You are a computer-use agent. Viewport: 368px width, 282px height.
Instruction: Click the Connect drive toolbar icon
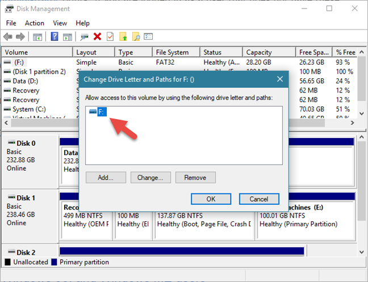pyautogui.click(x=84, y=37)
